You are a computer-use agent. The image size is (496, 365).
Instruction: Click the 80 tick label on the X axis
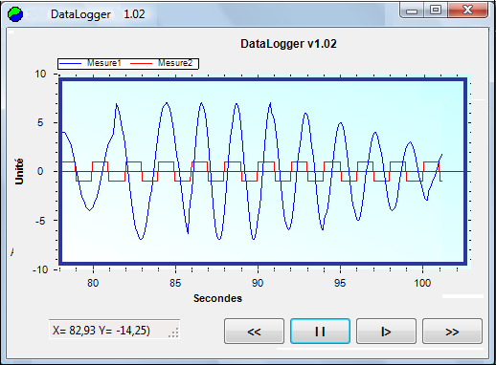click(x=93, y=283)
